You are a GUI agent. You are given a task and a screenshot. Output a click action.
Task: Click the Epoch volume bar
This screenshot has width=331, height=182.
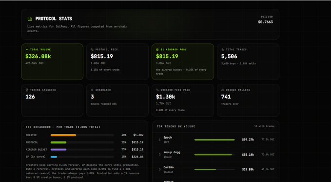pyautogui.click(x=214, y=140)
